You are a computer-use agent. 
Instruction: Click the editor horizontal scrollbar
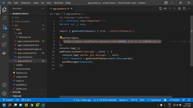(x=115, y=97)
